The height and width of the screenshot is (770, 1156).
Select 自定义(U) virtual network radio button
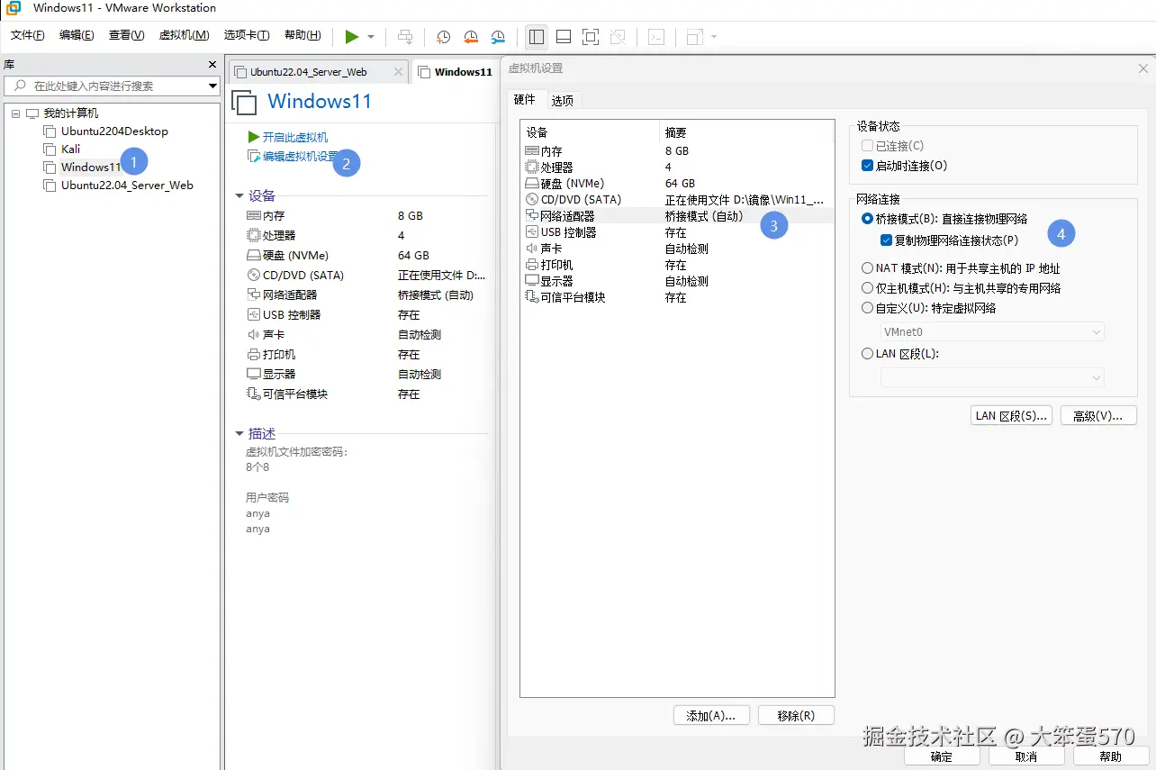[x=868, y=308]
